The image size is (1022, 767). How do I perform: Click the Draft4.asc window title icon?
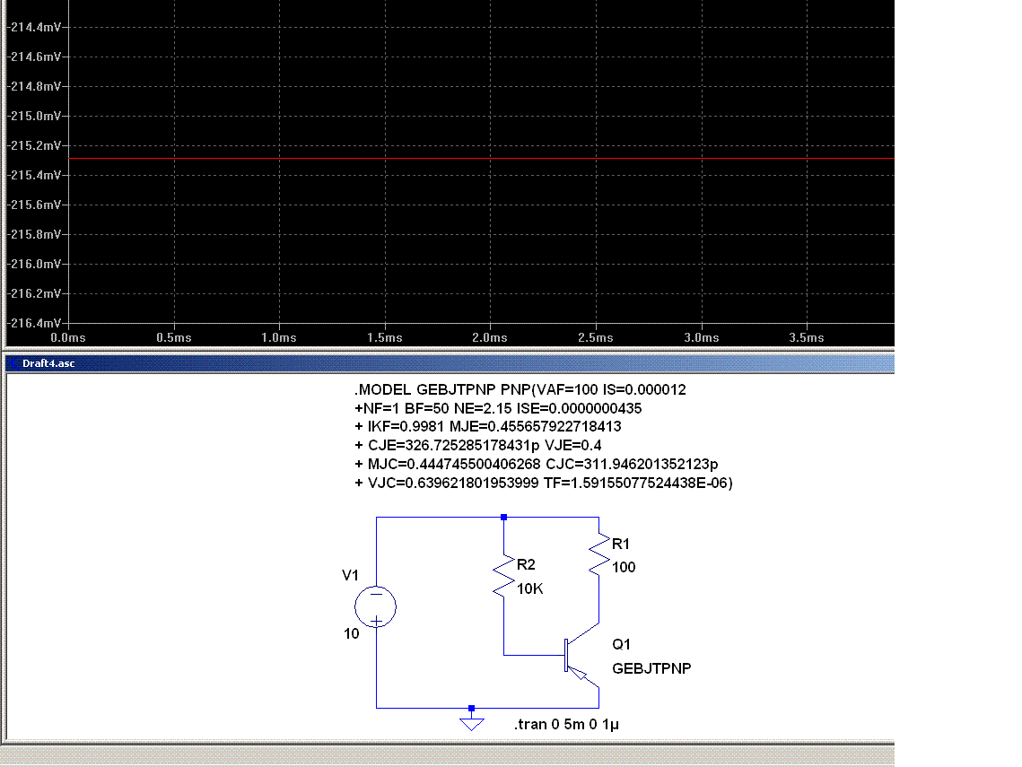[x=13, y=363]
